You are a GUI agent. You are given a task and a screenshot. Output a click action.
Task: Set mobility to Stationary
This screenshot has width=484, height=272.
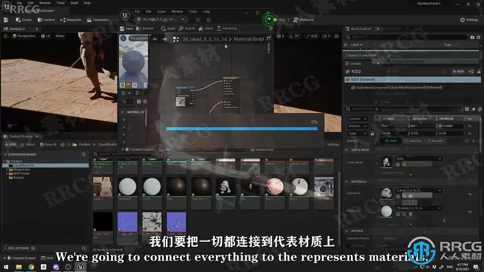point(413,141)
